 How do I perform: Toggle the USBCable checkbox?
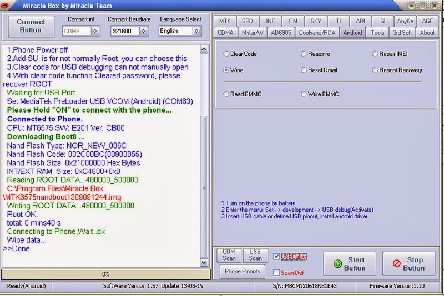[276, 257]
